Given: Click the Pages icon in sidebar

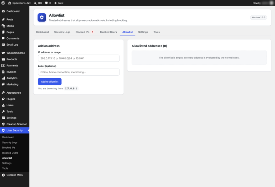Looking at the screenshot, I should [x=3, y=32].
